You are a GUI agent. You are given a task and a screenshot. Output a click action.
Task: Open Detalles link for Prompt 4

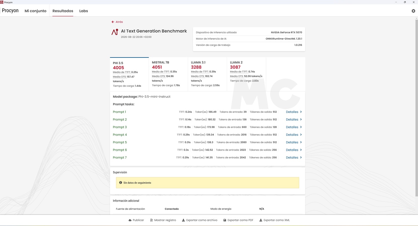(292, 135)
